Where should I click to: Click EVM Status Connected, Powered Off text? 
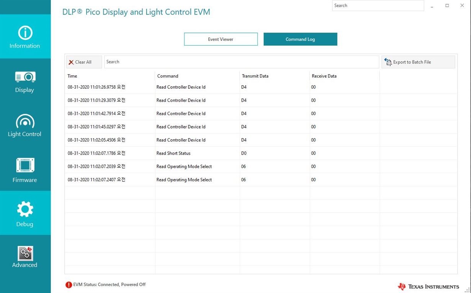pos(109,285)
